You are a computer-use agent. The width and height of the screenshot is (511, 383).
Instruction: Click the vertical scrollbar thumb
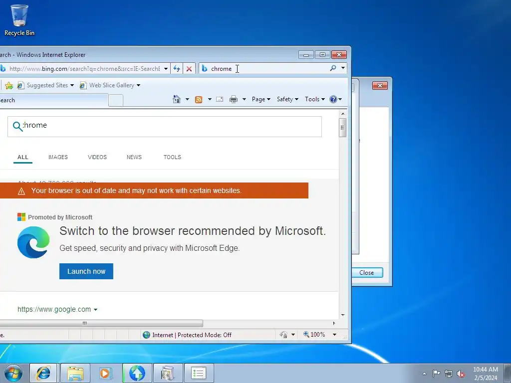coord(342,128)
